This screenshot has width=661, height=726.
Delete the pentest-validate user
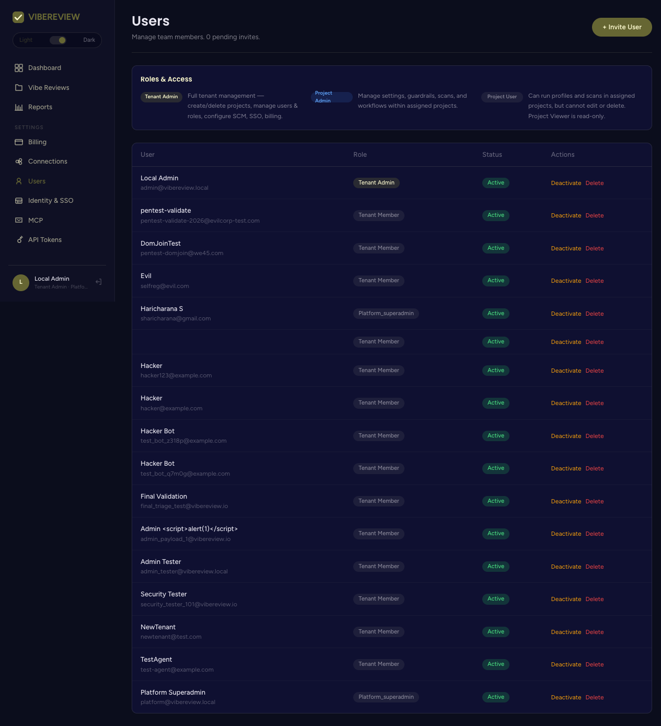595,216
